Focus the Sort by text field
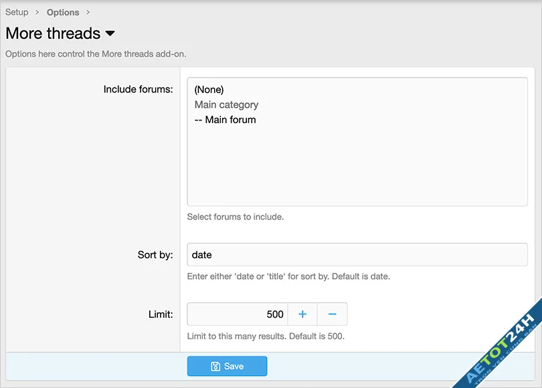Screen dimensions: 542x388 (357, 255)
